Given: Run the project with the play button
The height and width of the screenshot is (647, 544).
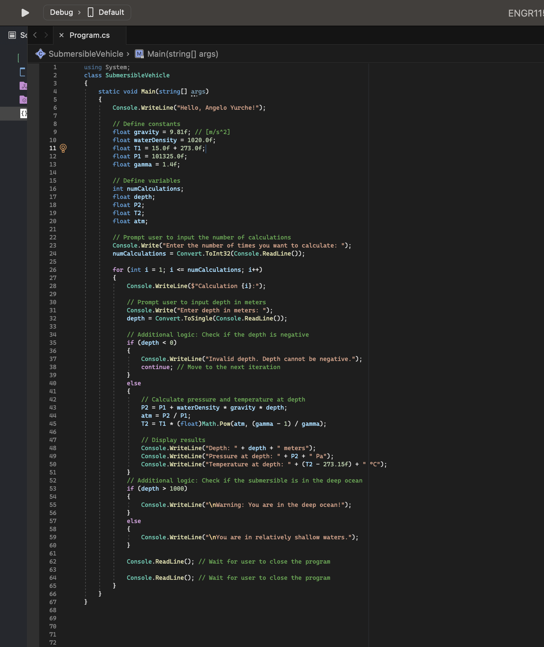Looking at the screenshot, I should click(x=25, y=12).
